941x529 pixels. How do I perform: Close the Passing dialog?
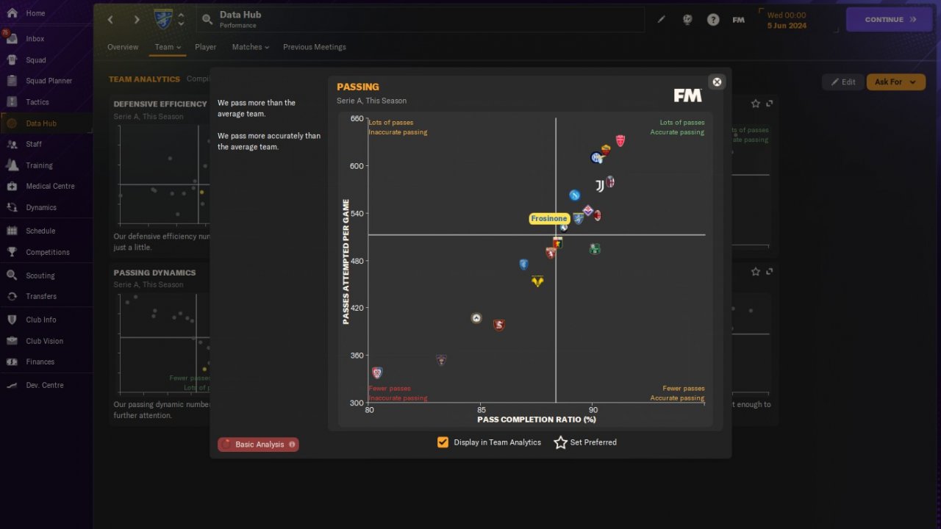717,82
